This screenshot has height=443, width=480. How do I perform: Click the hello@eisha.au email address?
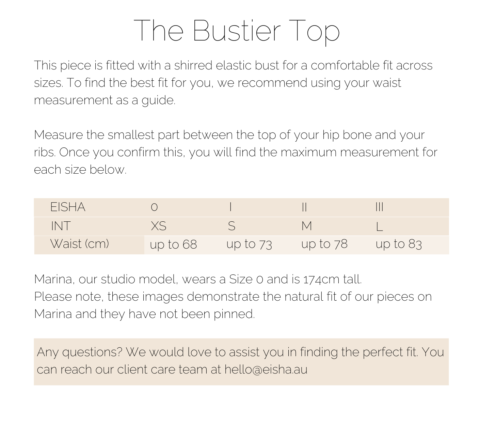coord(266,369)
